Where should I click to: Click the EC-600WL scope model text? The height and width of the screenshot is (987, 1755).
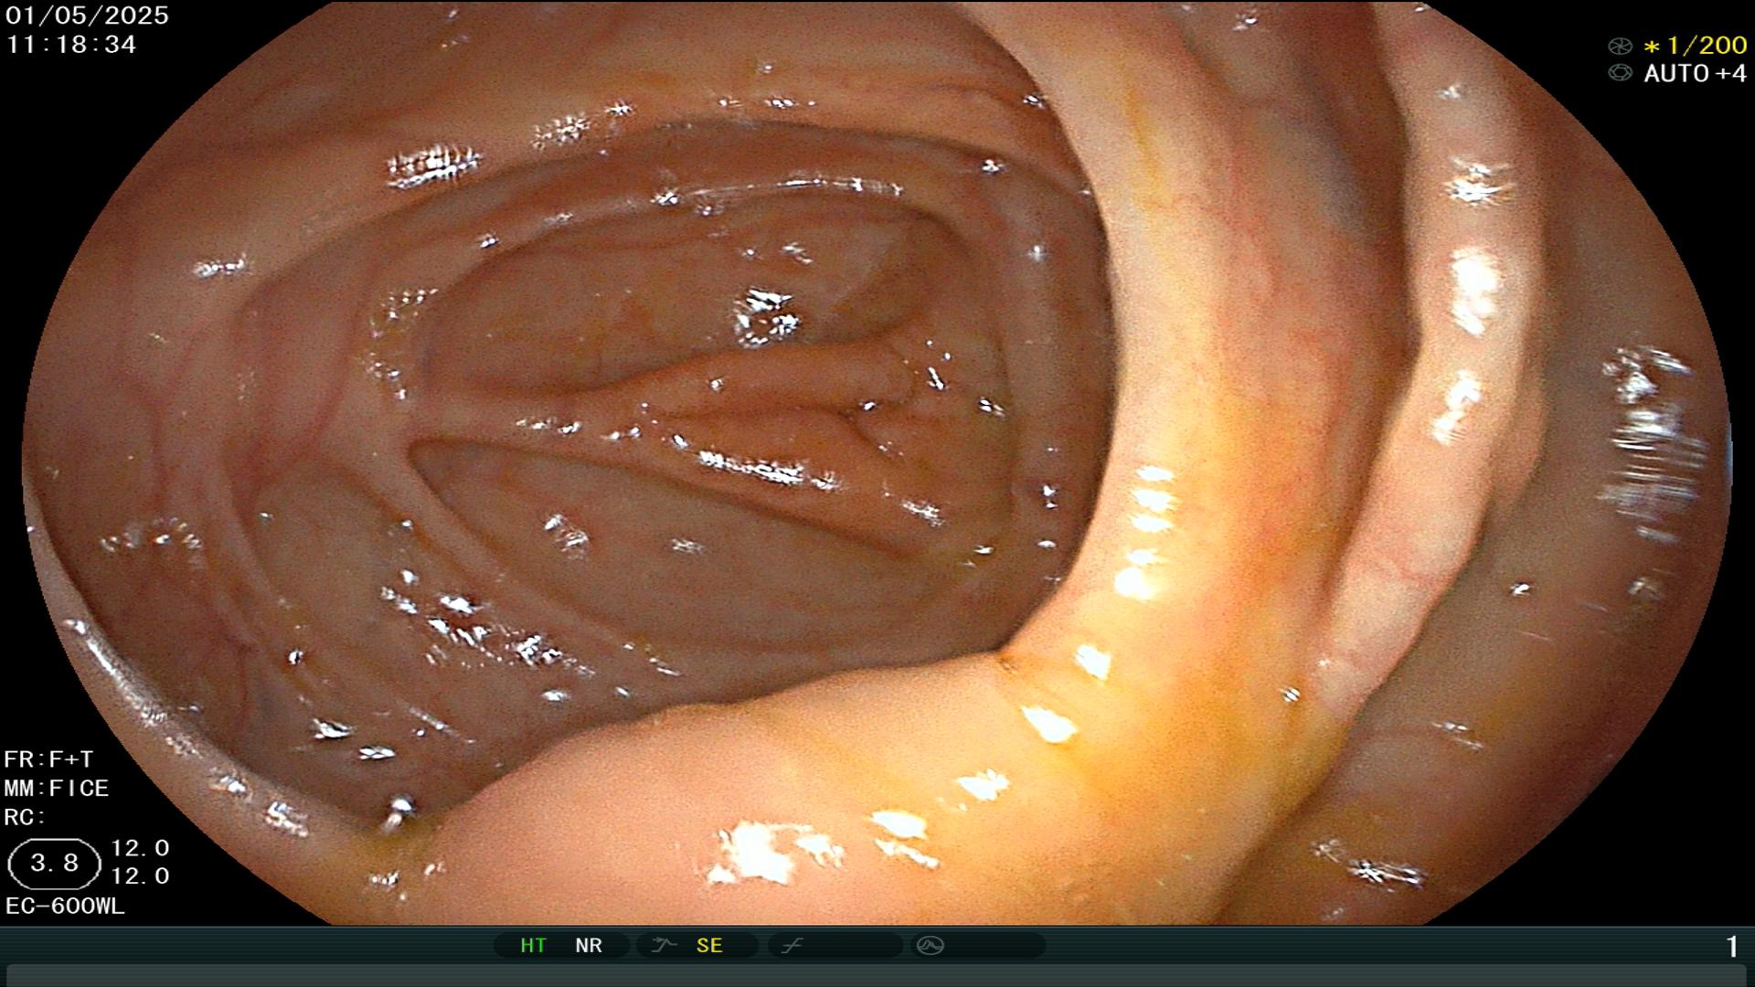65,907
